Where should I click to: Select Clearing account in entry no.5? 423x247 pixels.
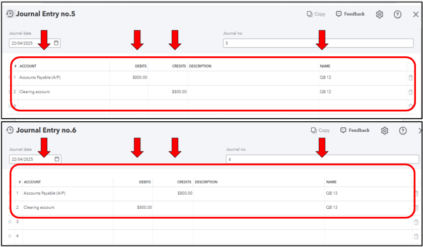coord(35,92)
